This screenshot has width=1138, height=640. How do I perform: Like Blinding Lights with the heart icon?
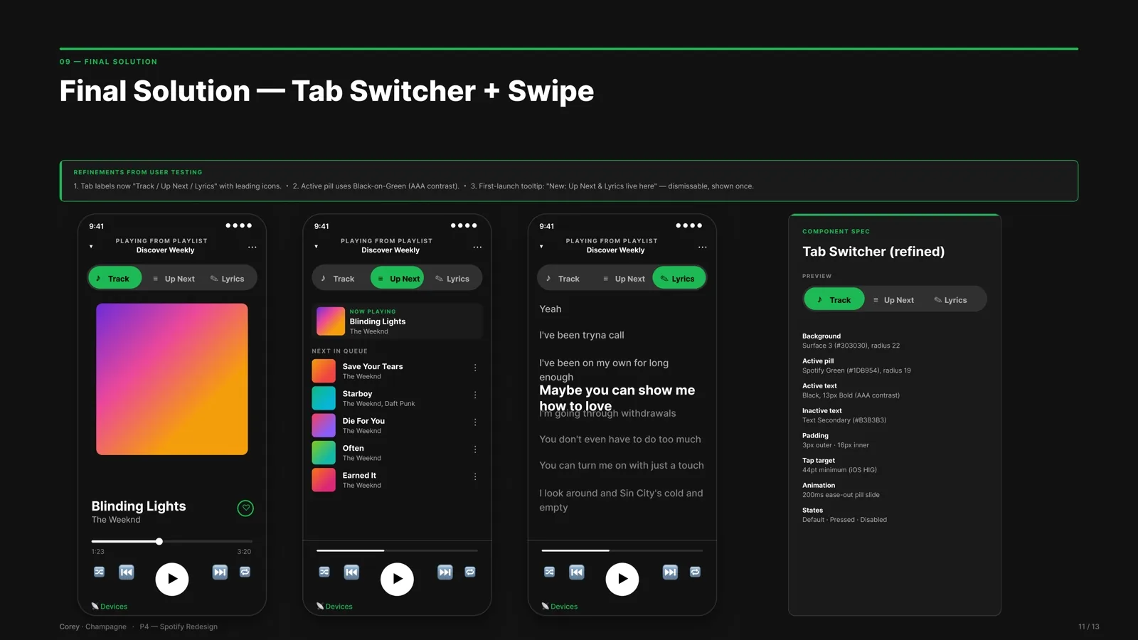tap(245, 508)
